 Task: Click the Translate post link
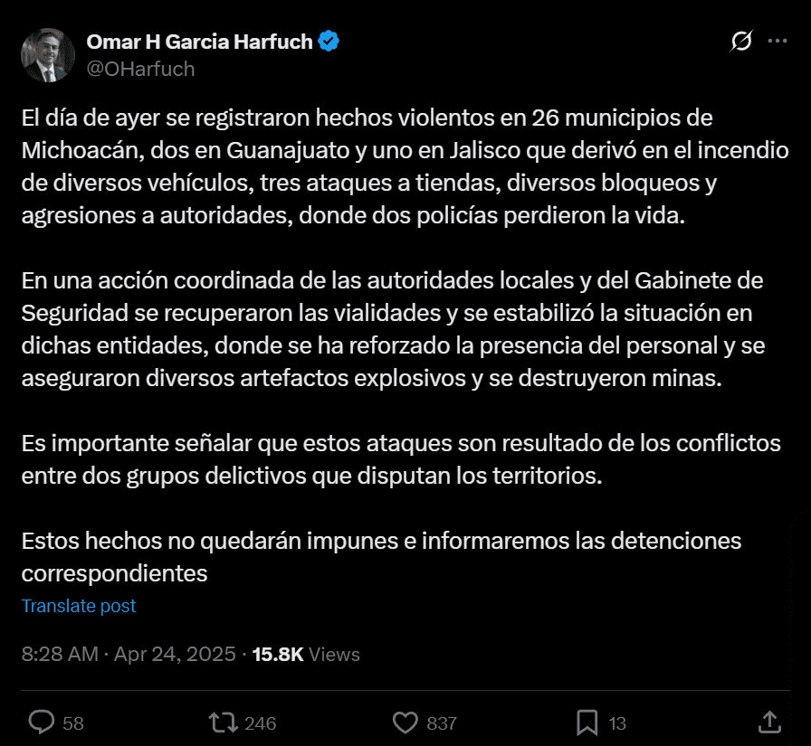point(79,606)
